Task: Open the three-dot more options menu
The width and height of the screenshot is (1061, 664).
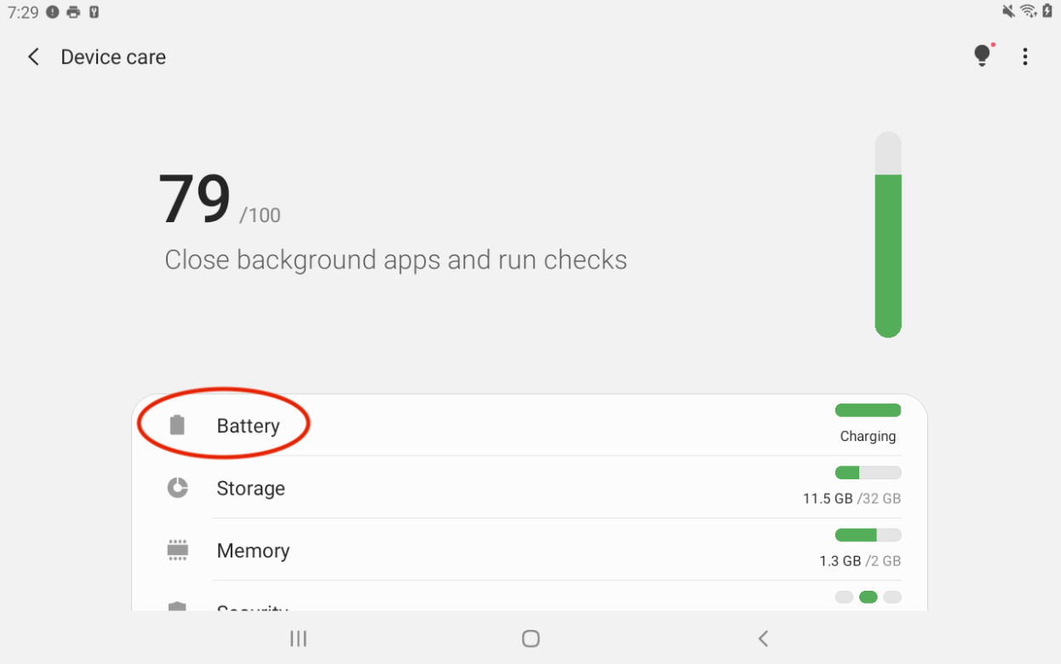Action: click(1025, 57)
